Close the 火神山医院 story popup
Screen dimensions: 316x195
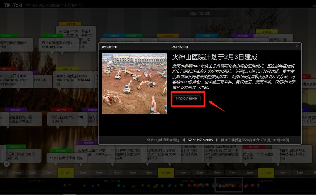click(296, 46)
